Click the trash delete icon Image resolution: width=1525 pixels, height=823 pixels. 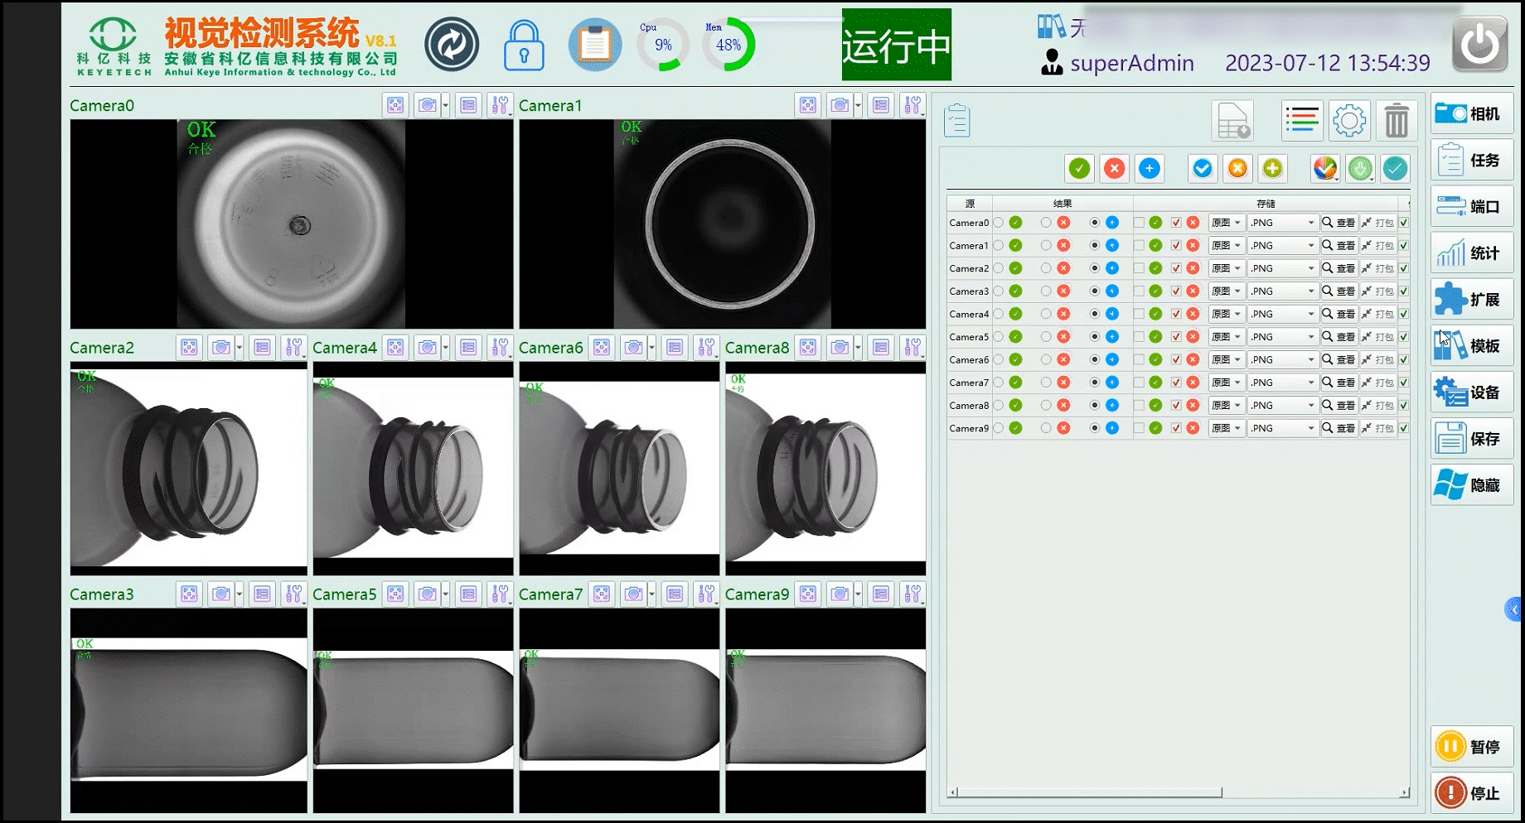[1397, 121]
